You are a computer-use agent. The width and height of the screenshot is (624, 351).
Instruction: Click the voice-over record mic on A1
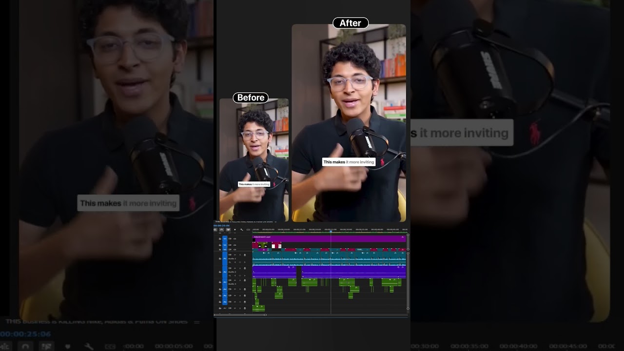tap(245, 255)
